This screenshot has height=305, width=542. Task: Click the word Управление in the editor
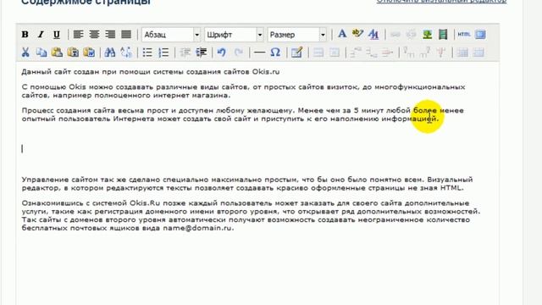tap(45, 180)
